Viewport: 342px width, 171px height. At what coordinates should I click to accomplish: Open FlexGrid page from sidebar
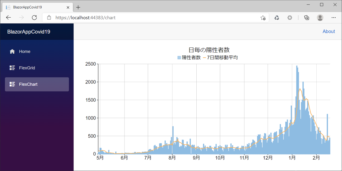tap(37, 68)
